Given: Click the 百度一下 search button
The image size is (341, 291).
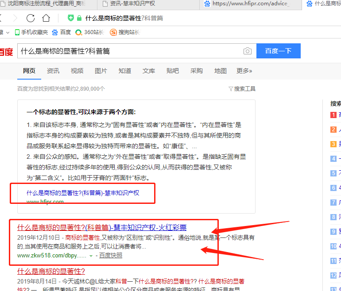Looking at the screenshot, I should [279, 51].
